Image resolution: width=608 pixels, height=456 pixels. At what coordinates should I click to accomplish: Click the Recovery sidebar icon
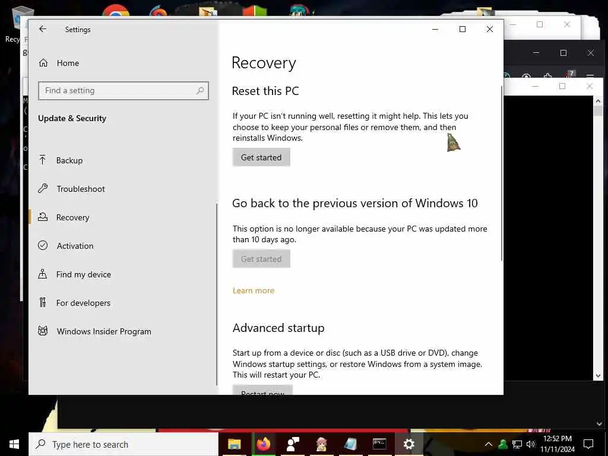(x=43, y=217)
